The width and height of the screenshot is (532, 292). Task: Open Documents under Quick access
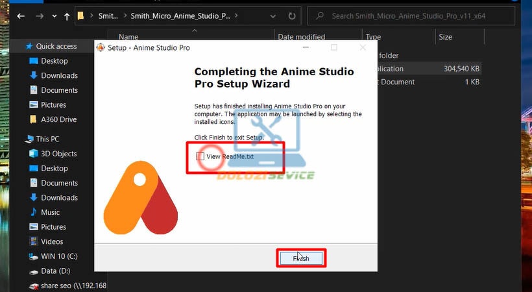60,90
